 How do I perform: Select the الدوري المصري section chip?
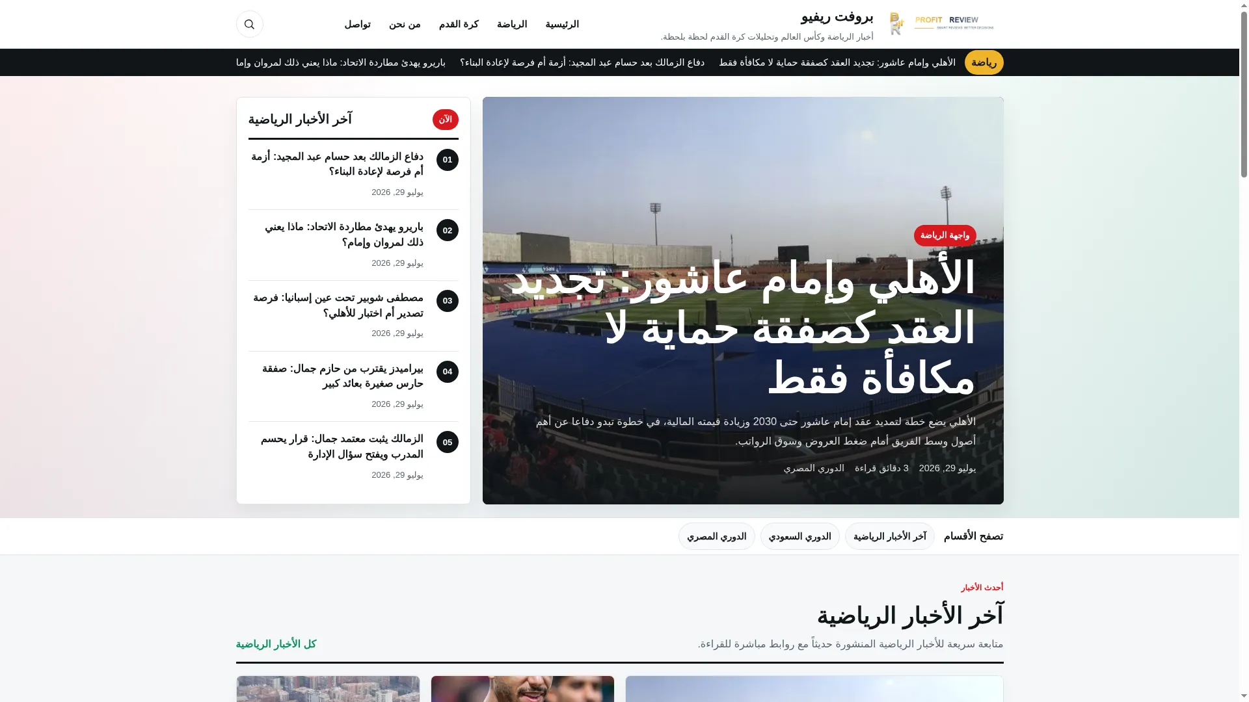pos(716,536)
